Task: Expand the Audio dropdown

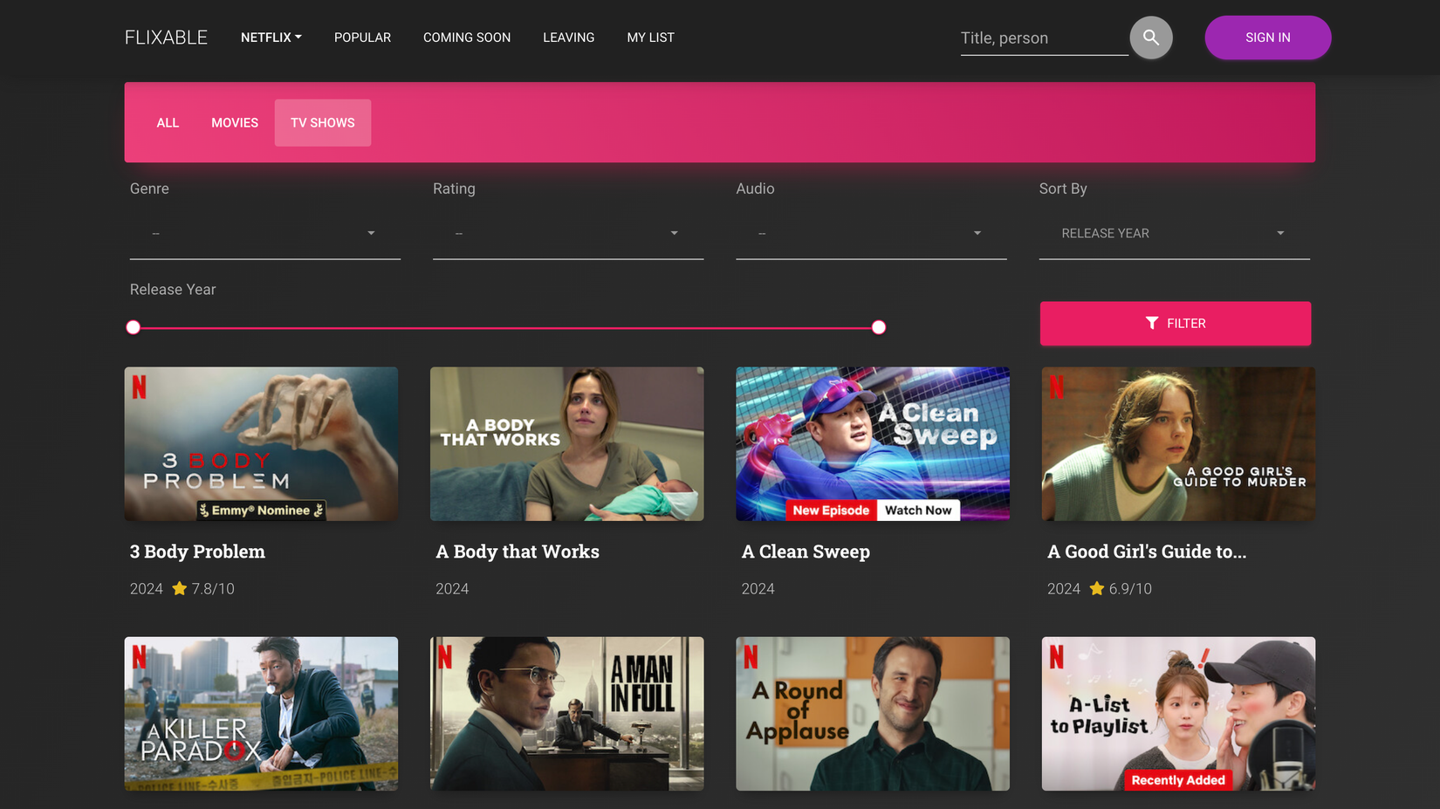Action: 871,233
